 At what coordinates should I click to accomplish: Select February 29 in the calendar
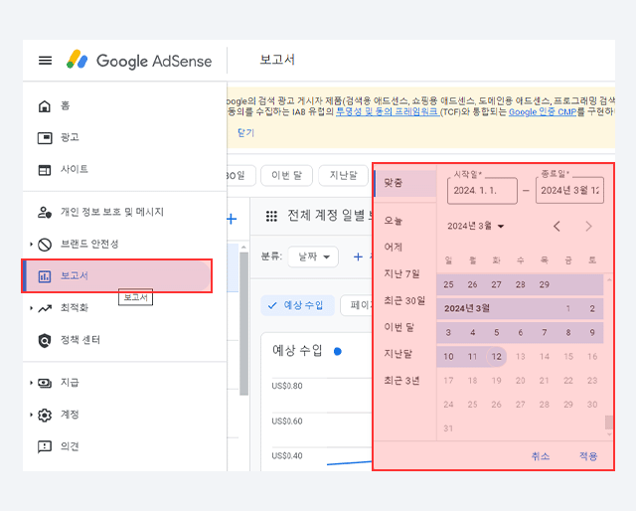pos(545,285)
